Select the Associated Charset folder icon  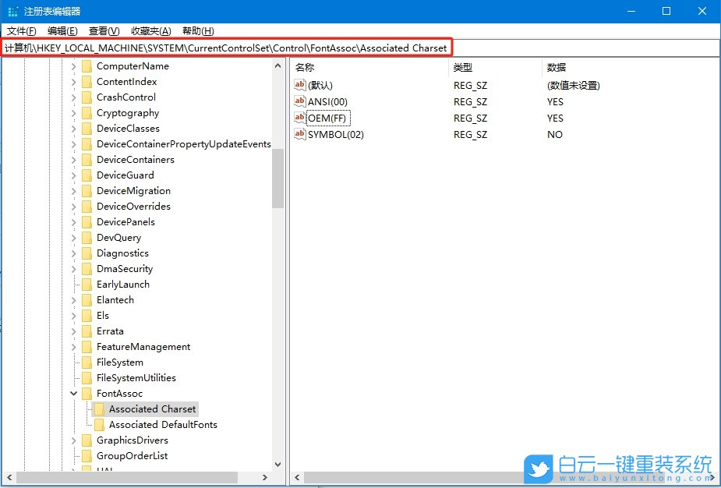pyautogui.click(x=98, y=408)
